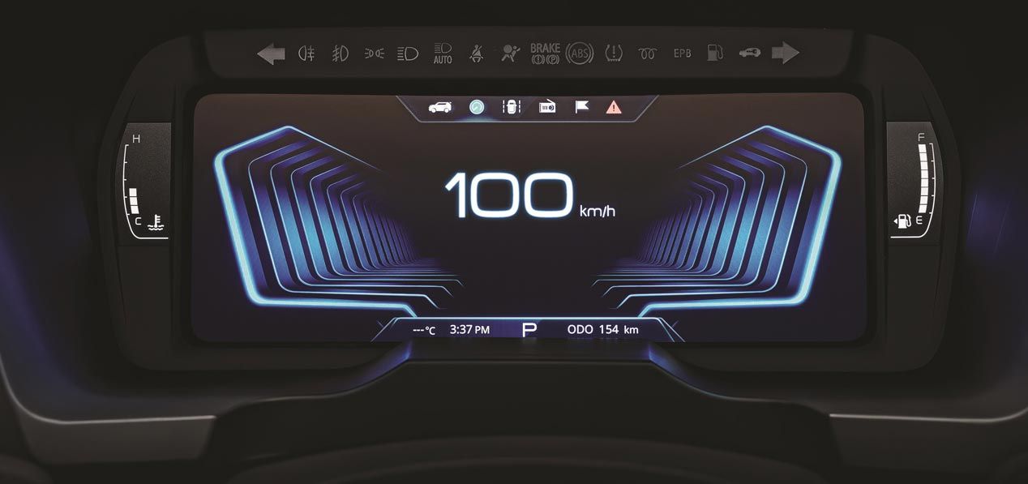
Task: Toggle the EPB parking brake indicator
Action: coord(682,52)
